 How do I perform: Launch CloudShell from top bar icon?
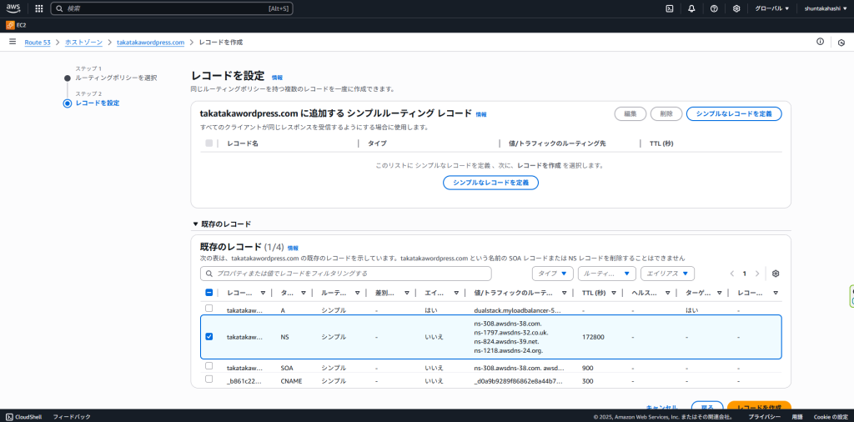click(x=670, y=8)
